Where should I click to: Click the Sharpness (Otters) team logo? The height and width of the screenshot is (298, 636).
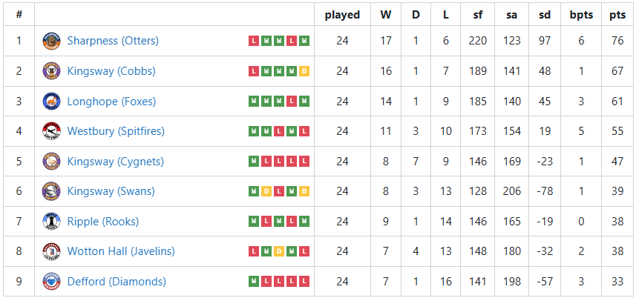click(51, 41)
